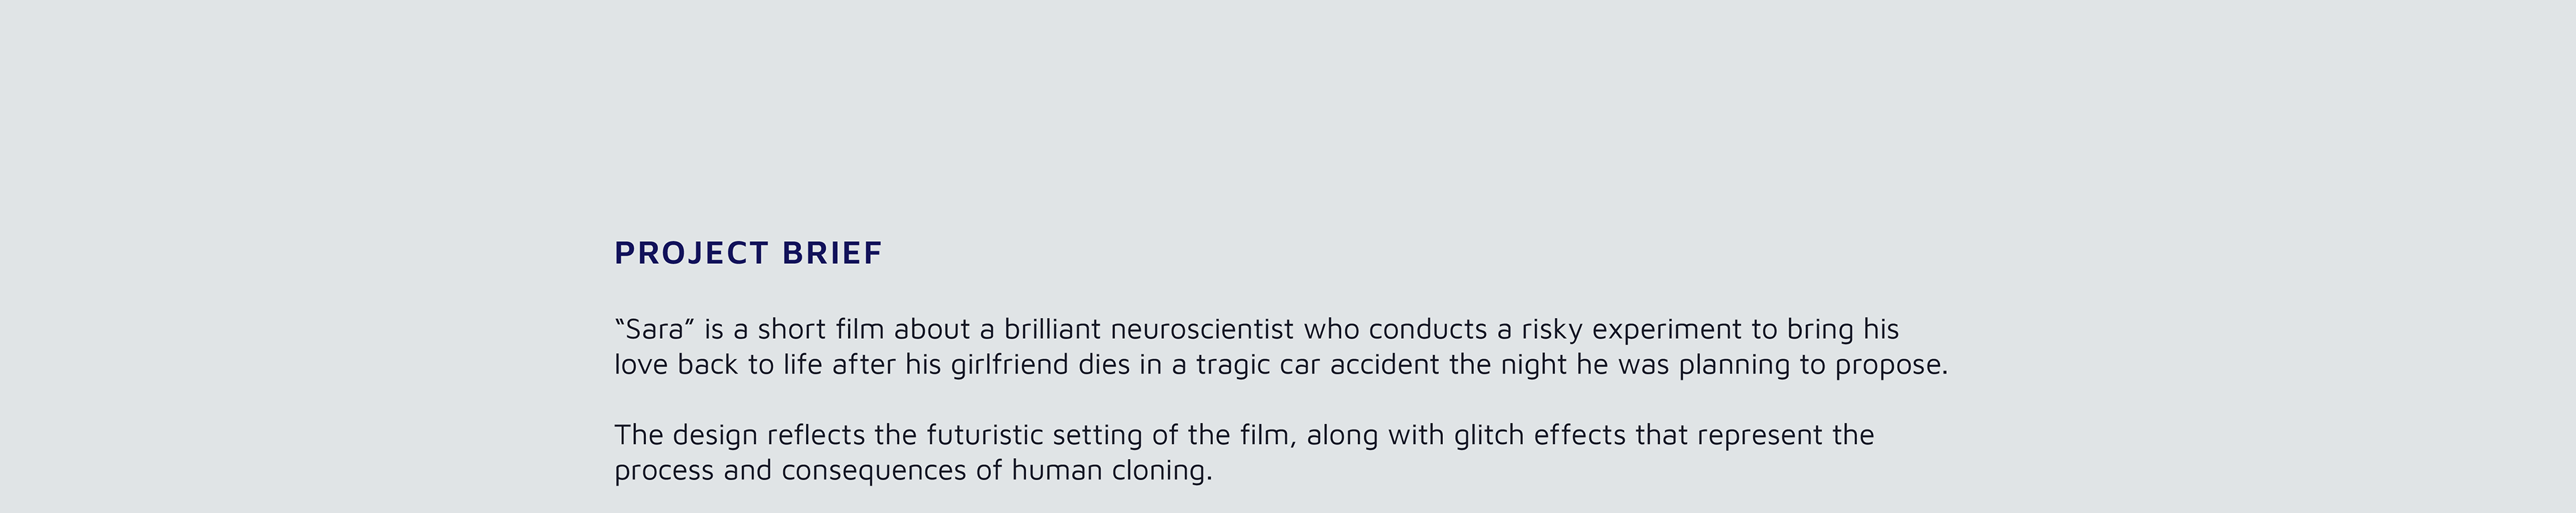Click the words "process and consequences"
This screenshot has height=513, width=2576.
tap(790, 470)
